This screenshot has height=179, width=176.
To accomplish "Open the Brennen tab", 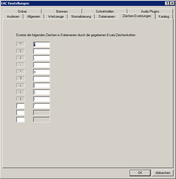I will tap(62, 11).
